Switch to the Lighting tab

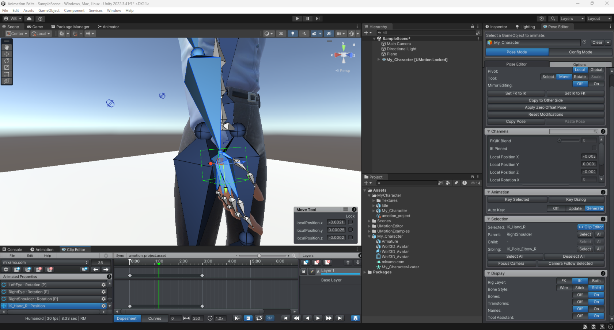point(525,27)
